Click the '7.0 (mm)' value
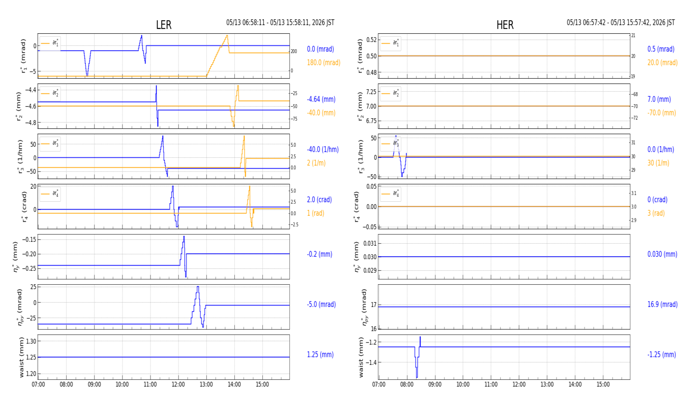 click(659, 99)
